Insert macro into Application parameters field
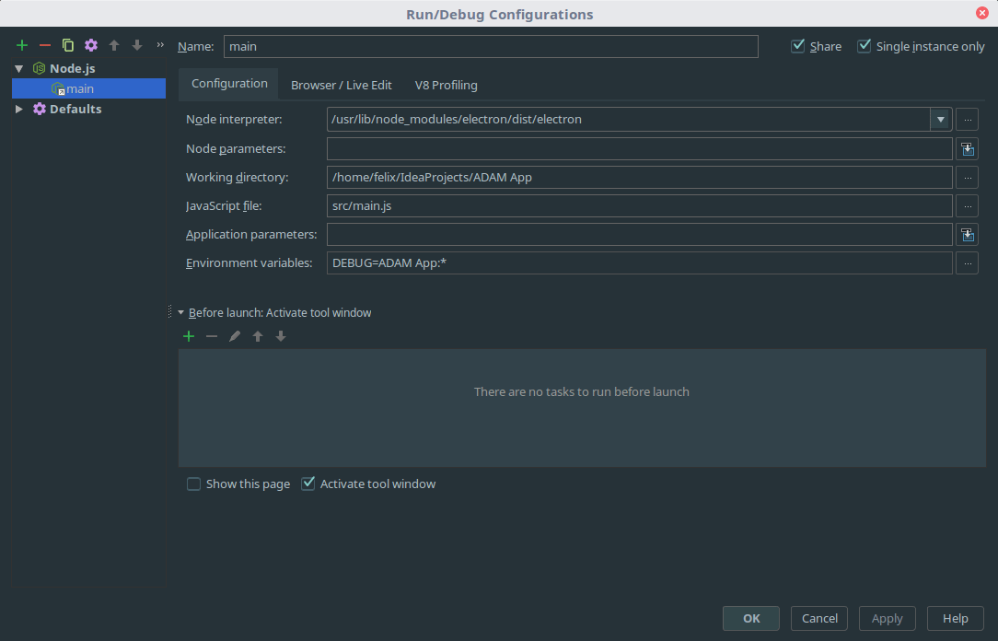Screen dimensions: 998x641 click(x=967, y=234)
